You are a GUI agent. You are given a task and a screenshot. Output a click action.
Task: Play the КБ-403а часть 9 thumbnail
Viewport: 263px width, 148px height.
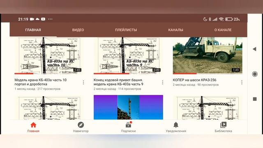(128, 55)
